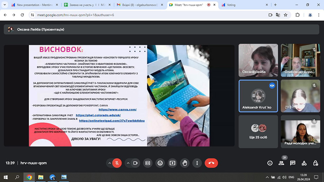Viewport: 324px width, 182px height.
Task: Show the participants list
Action: [281, 163]
